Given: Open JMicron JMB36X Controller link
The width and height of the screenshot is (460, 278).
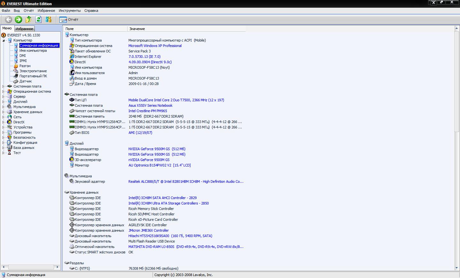Looking at the screenshot, I should (149, 230).
